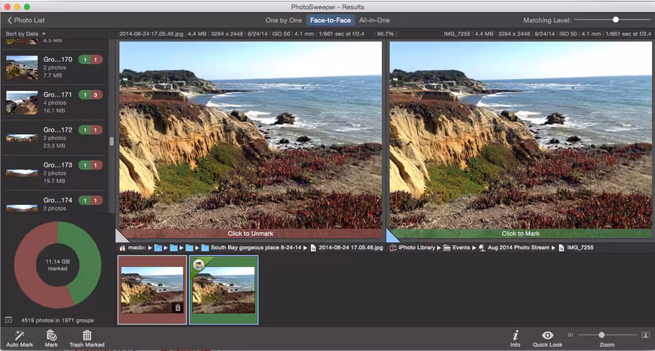Click the Gro...171 thumbnail in the list
The image size is (655, 351).
pos(22,102)
